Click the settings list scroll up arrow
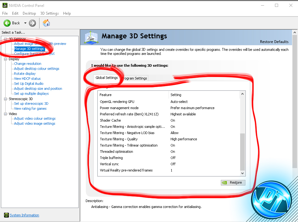This screenshot has height=222, width=298. 242,94
